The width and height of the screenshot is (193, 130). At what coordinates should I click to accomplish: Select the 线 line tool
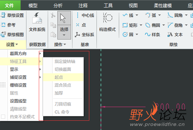point(128,15)
